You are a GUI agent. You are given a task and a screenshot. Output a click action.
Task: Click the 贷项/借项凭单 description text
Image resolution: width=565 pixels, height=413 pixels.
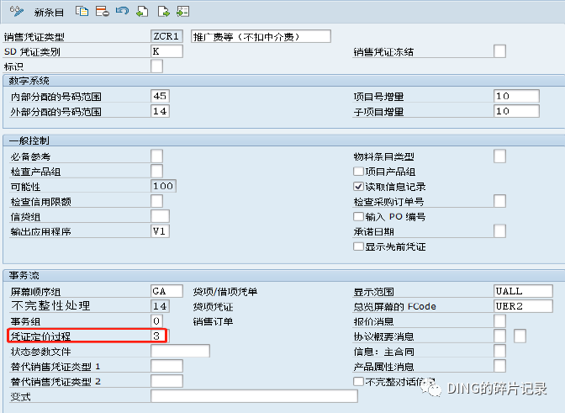(x=225, y=291)
